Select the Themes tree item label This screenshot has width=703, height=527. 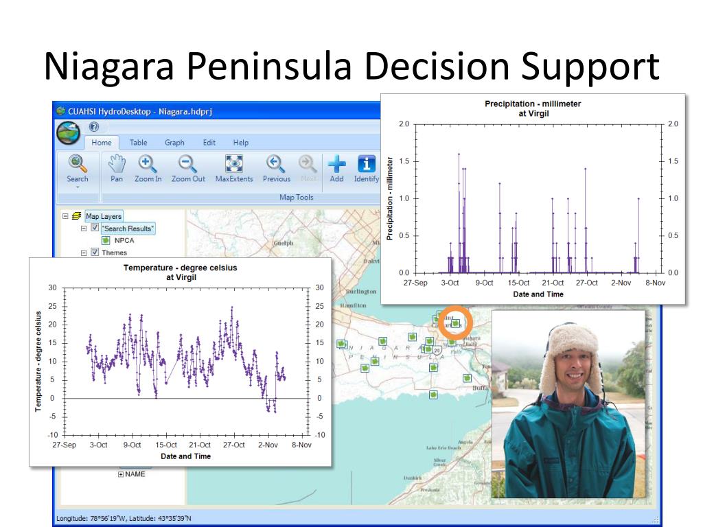pyautogui.click(x=115, y=253)
